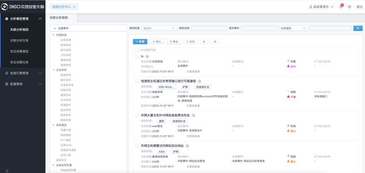
Task: Click the icon next to 利用
Action: tap(288, 126)
